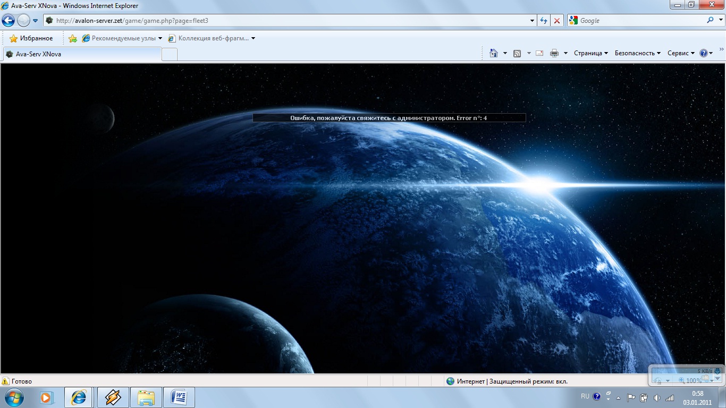Click the browser Back arrow button
Image resolution: width=726 pixels, height=408 pixels.
[8, 21]
